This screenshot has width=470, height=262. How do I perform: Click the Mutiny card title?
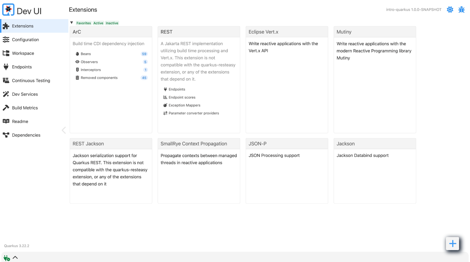[x=344, y=32]
